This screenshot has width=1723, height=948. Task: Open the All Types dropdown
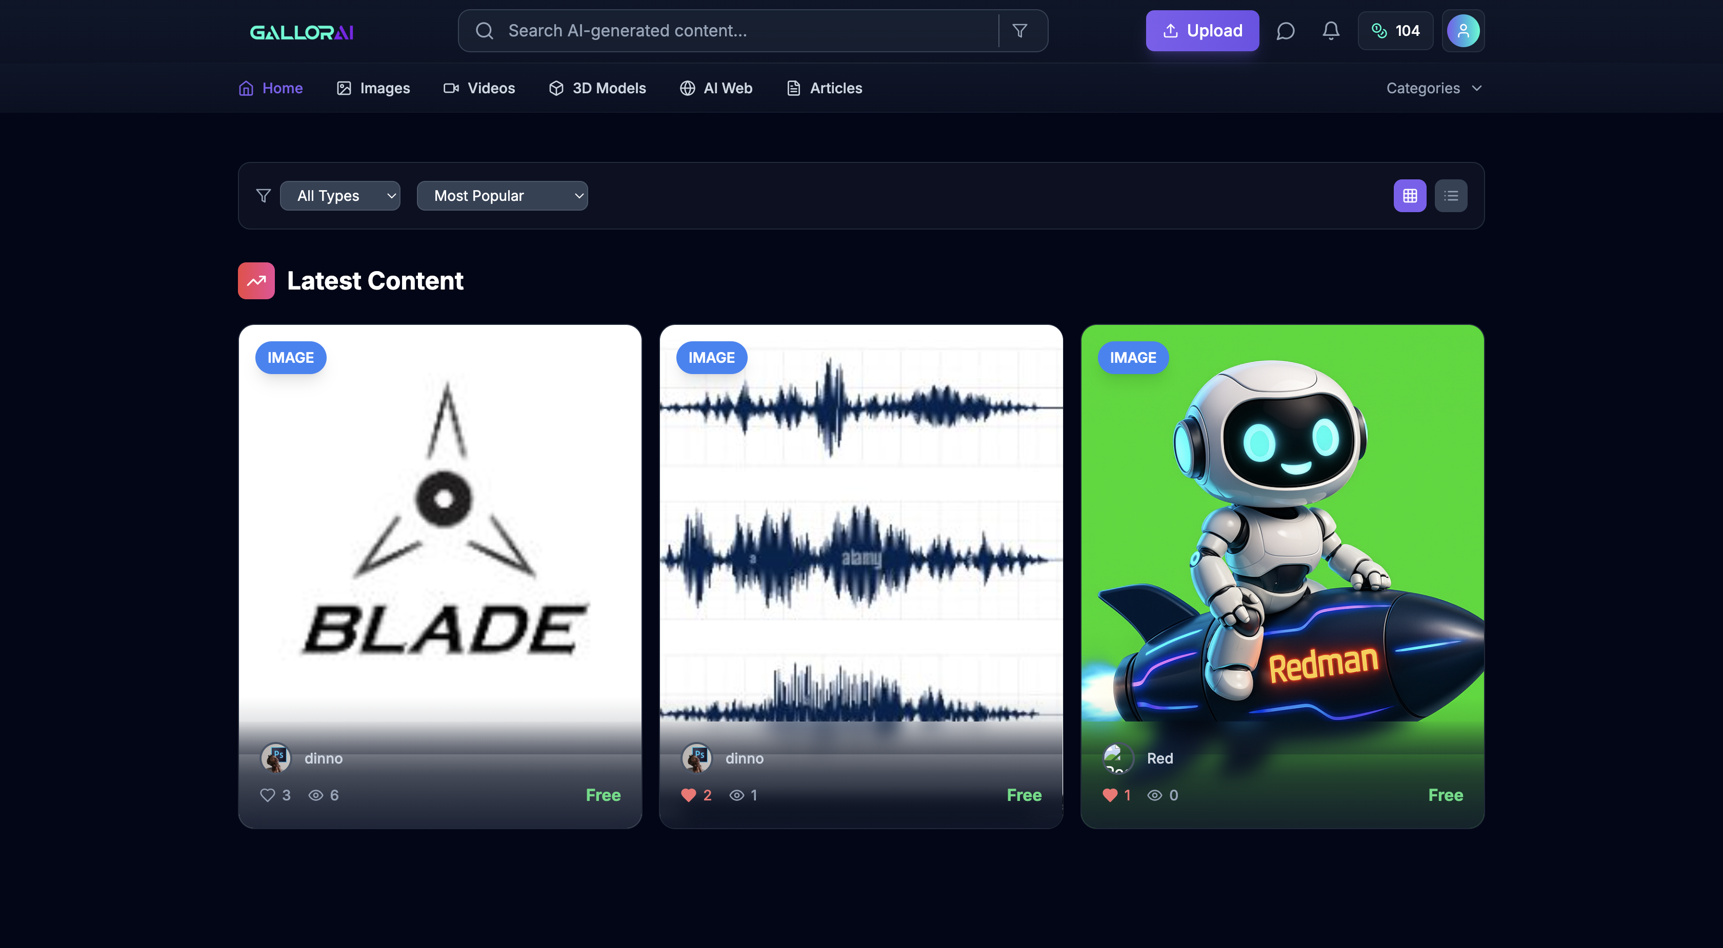340,196
